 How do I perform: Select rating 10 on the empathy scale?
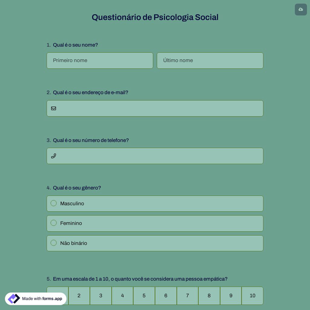pos(252,295)
